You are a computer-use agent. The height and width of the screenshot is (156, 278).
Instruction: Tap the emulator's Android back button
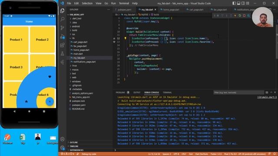14,111
